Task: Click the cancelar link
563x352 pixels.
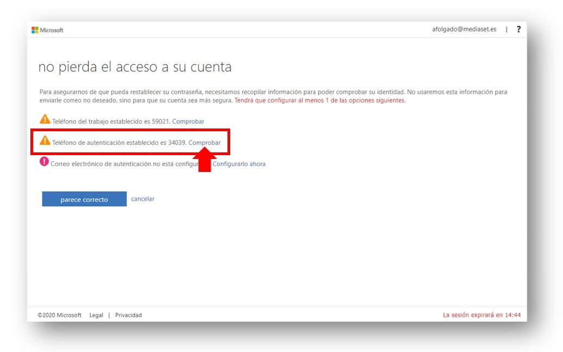Action: click(143, 199)
